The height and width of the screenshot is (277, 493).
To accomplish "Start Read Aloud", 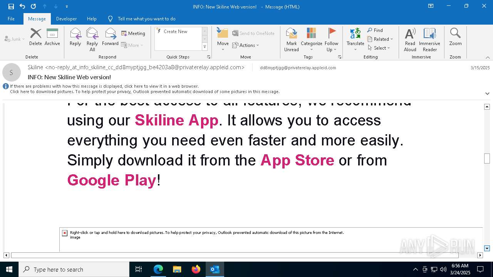I will (x=410, y=39).
